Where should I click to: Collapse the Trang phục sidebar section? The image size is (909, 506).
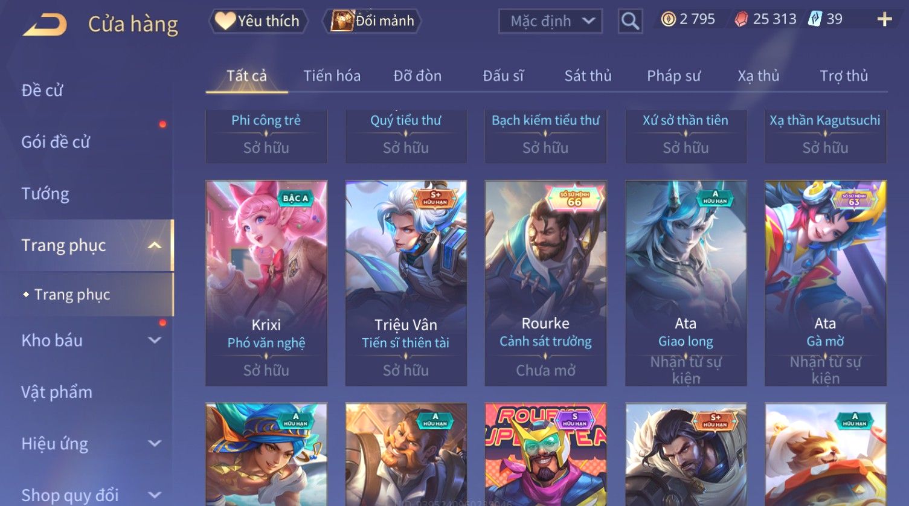155,245
